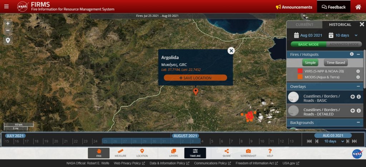Collapse the Overlays section
This screenshot has height=167, width=366.
358,86
